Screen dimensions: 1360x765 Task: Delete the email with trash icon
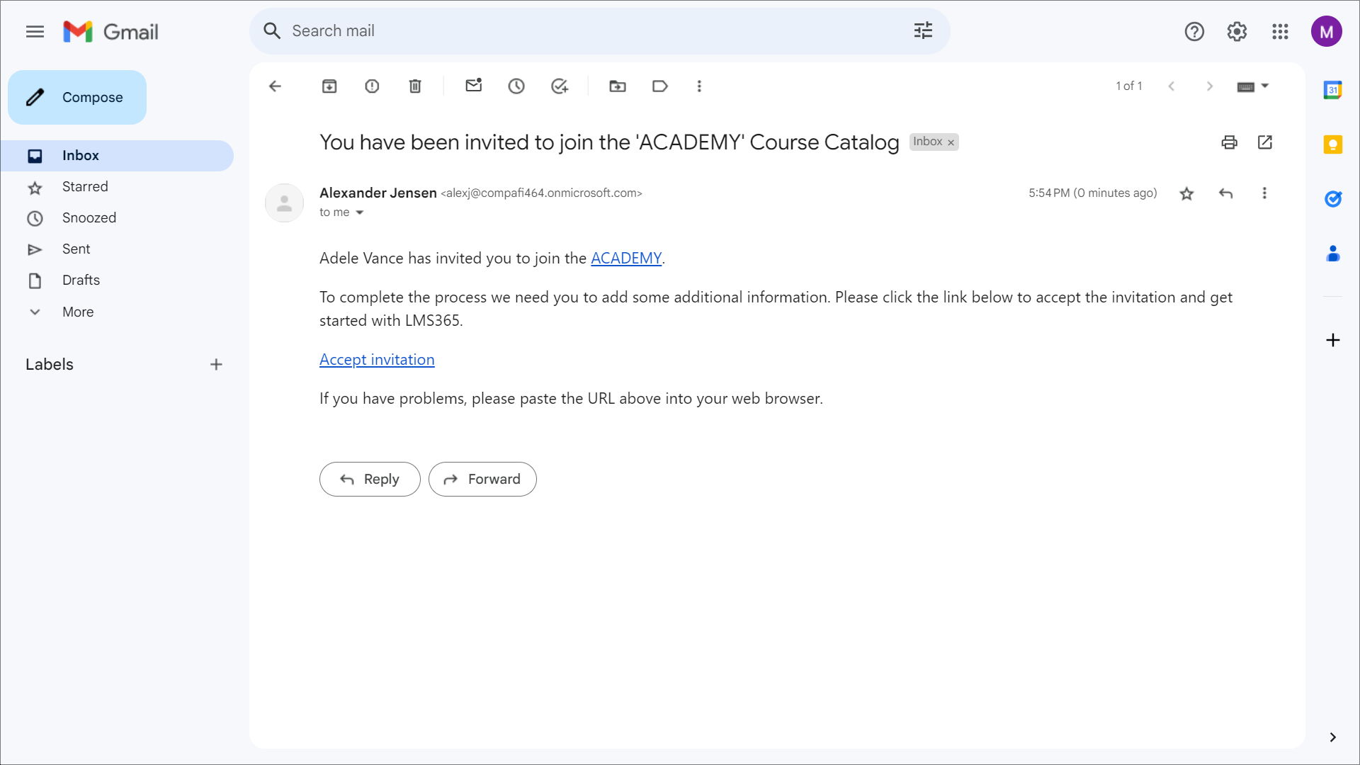click(415, 86)
